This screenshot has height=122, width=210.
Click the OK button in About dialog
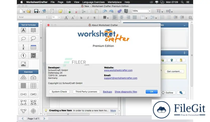(151, 92)
